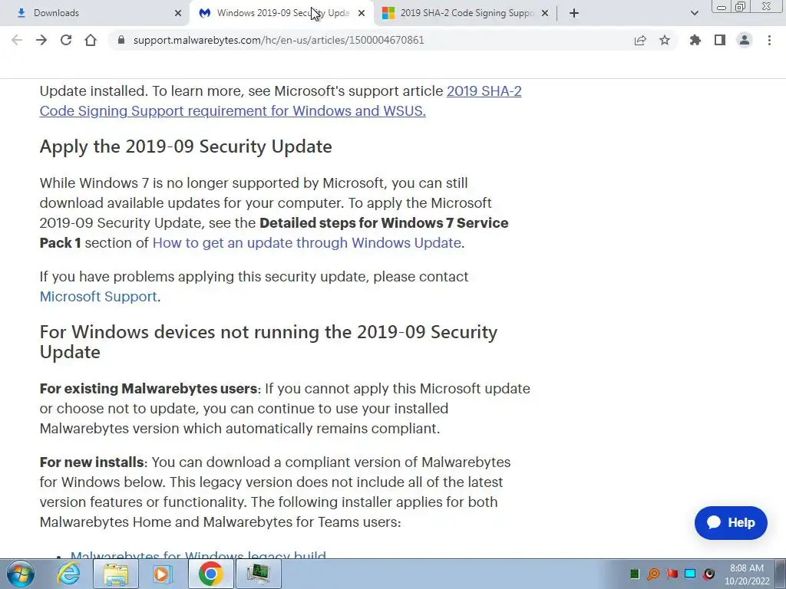Select the Windows 2019-09 Security Update tab
This screenshot has width=786, height=589.
point(282,13)
